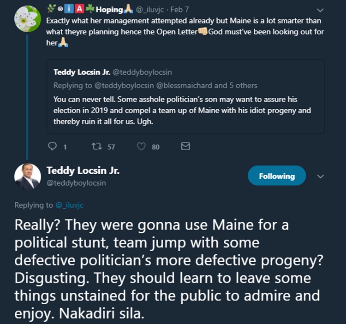Screen dimensions: 346x324
Task: Click the @teddyboylocsin handle under the bold name
Action: point(76,183)
